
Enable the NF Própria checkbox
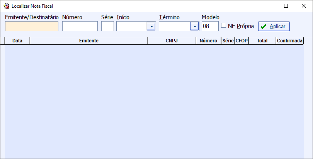coord(224,25)
